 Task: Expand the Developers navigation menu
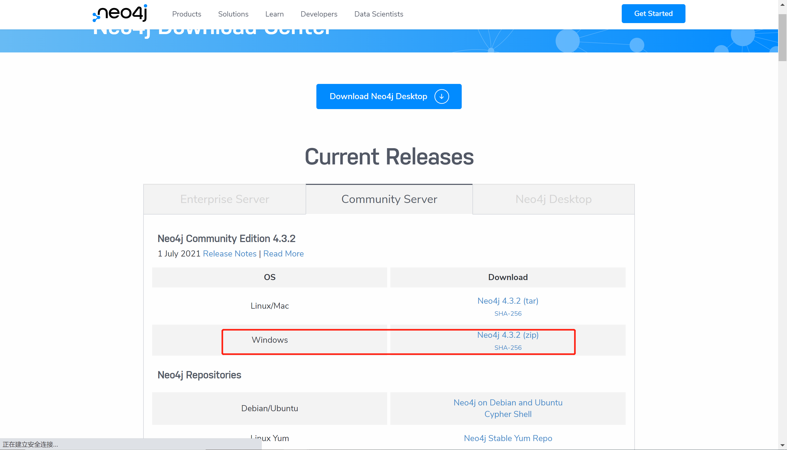[x=319, y=14]
